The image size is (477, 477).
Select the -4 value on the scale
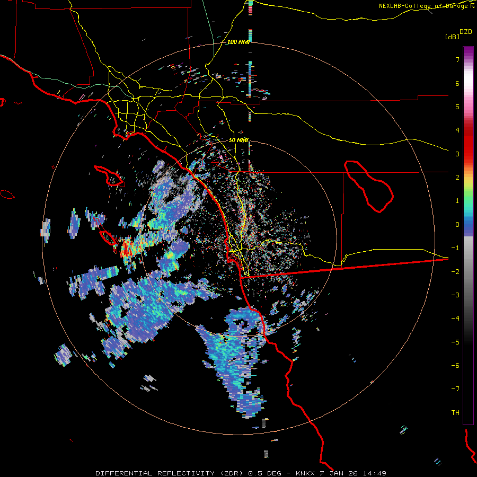tap(455, 319)
